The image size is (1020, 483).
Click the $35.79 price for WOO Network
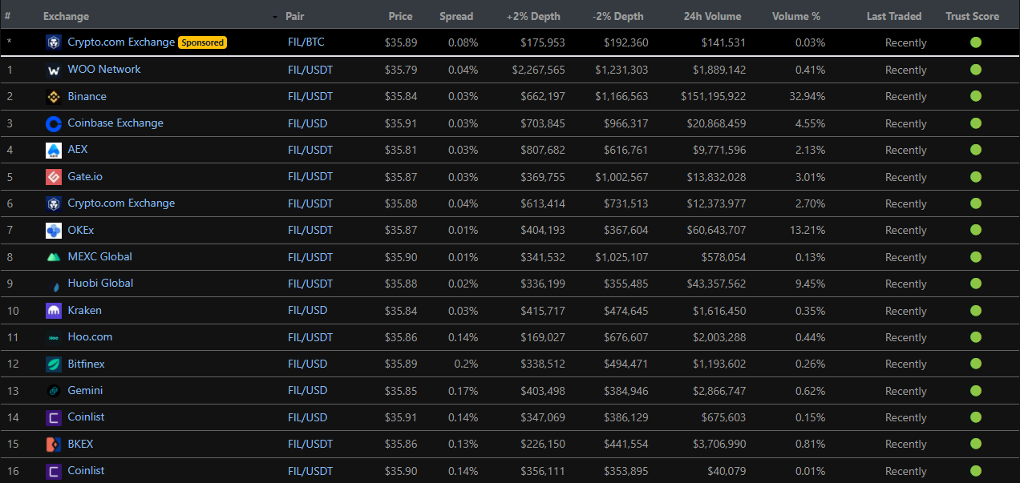click(x=401, y=70)
